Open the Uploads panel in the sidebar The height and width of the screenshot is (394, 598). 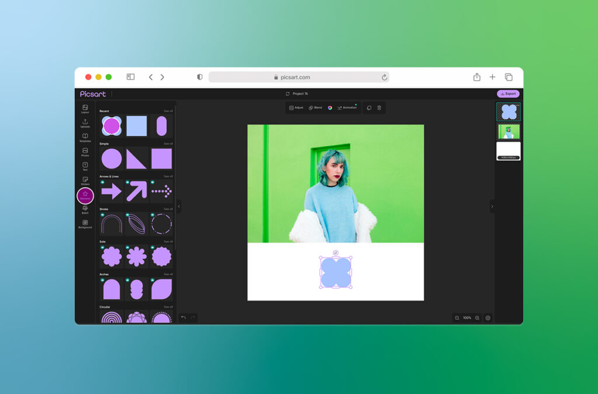[x=85, y=123]
